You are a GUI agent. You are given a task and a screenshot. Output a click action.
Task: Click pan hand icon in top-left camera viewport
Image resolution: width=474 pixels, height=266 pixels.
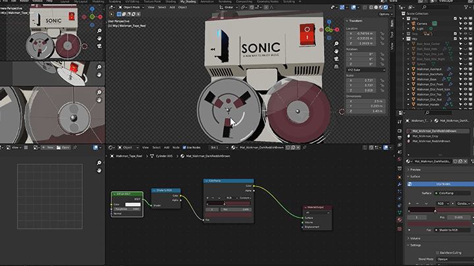[99, 38]
